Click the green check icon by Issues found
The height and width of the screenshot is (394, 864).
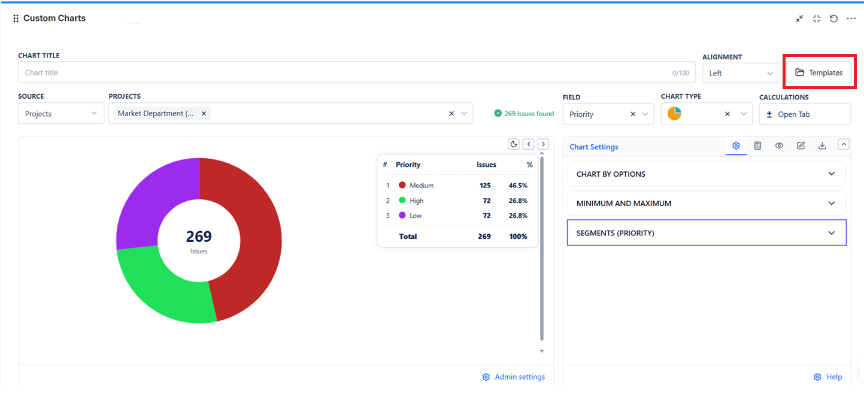coord(498,113)
